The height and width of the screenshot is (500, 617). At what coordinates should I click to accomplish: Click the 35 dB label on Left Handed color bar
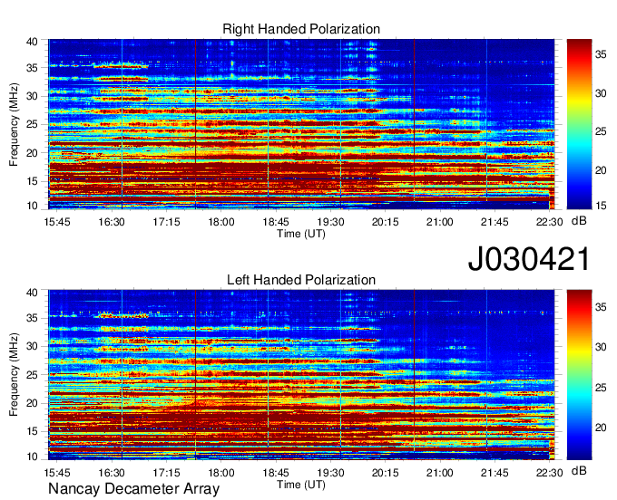tap(601, 307)
